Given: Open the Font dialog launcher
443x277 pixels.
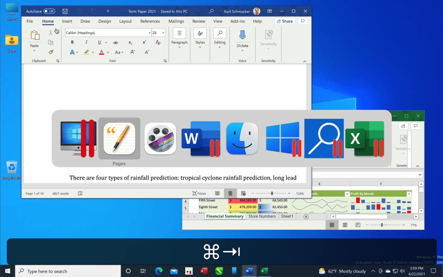Looking at the screenshot, I should 165,61.
